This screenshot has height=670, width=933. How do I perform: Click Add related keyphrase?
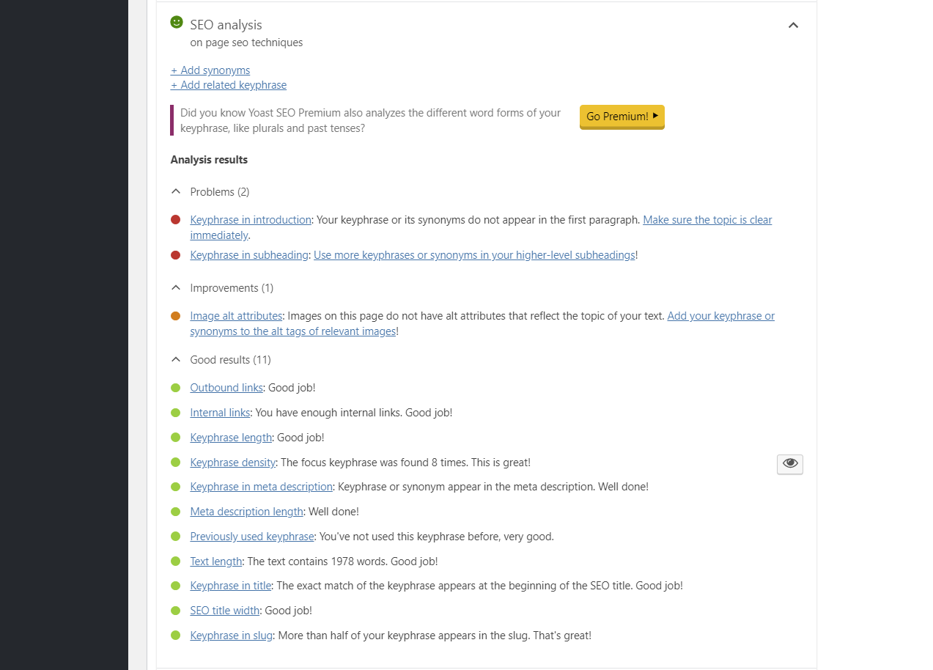[228, 84]
